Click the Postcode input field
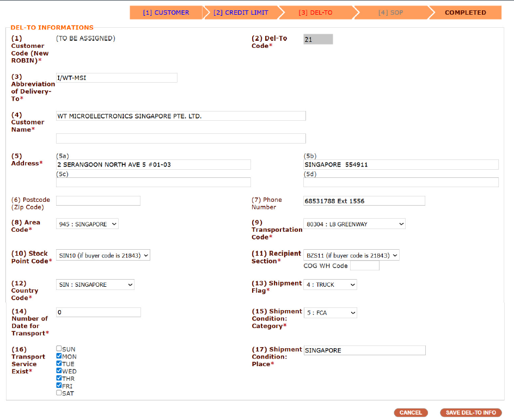 (98, 201)
